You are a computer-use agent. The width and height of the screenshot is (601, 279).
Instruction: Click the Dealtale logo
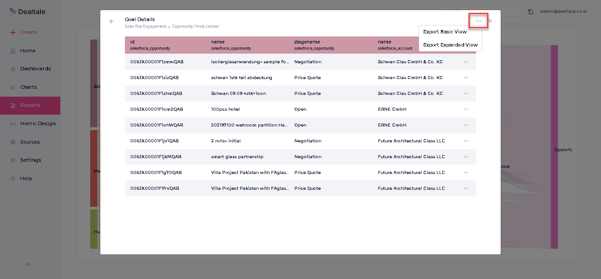pyautogui.click(x=27, y=11)
